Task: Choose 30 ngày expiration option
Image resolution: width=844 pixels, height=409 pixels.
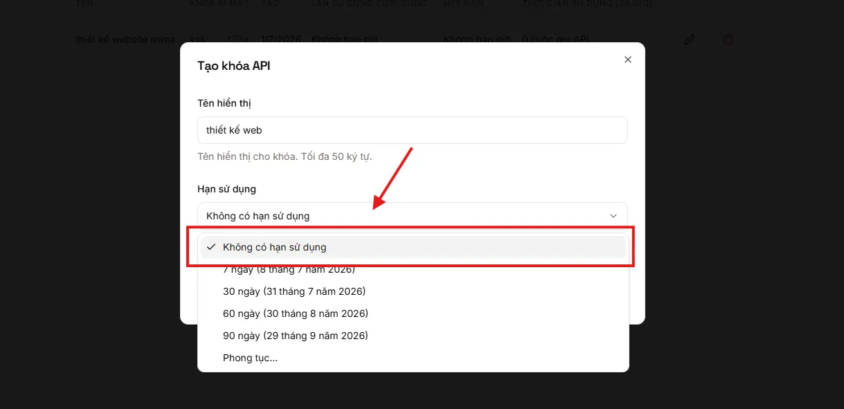Action: 413,291
